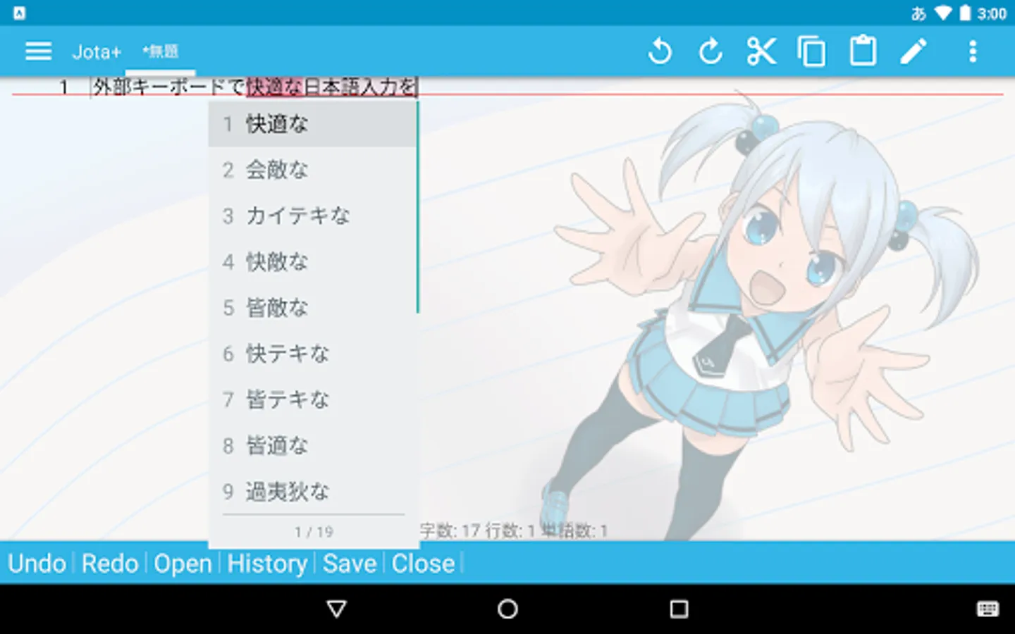Click the candidate list scrollbar
This screenshot has width=1015, height=634.
coord(417,208)
